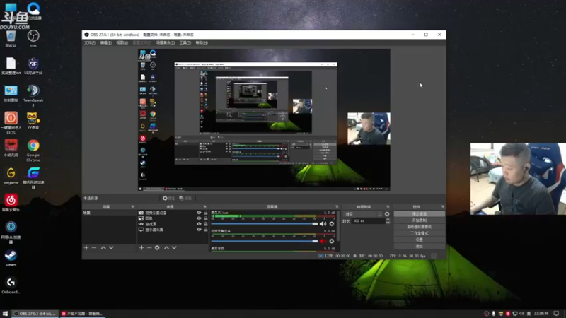Open the 帮助 menu
566x318 pixels.
(202, 42)
